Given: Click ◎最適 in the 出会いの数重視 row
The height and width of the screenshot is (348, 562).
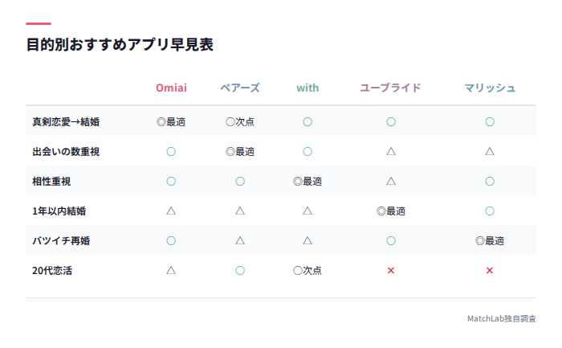Looking at the screenshot, I should tap(240, 152).
